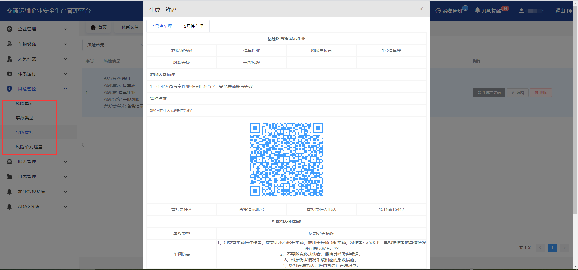The height and width of the screenshot is (270, 578).
Task: Click the 企业管理 sidebar icon
Action: tap(10, 29)
